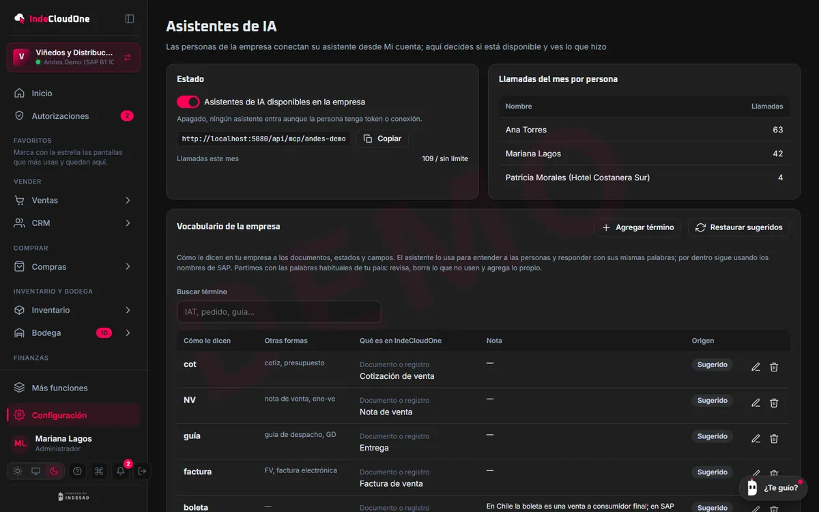Click "guía de despacho, GD" text

(300, 435)
